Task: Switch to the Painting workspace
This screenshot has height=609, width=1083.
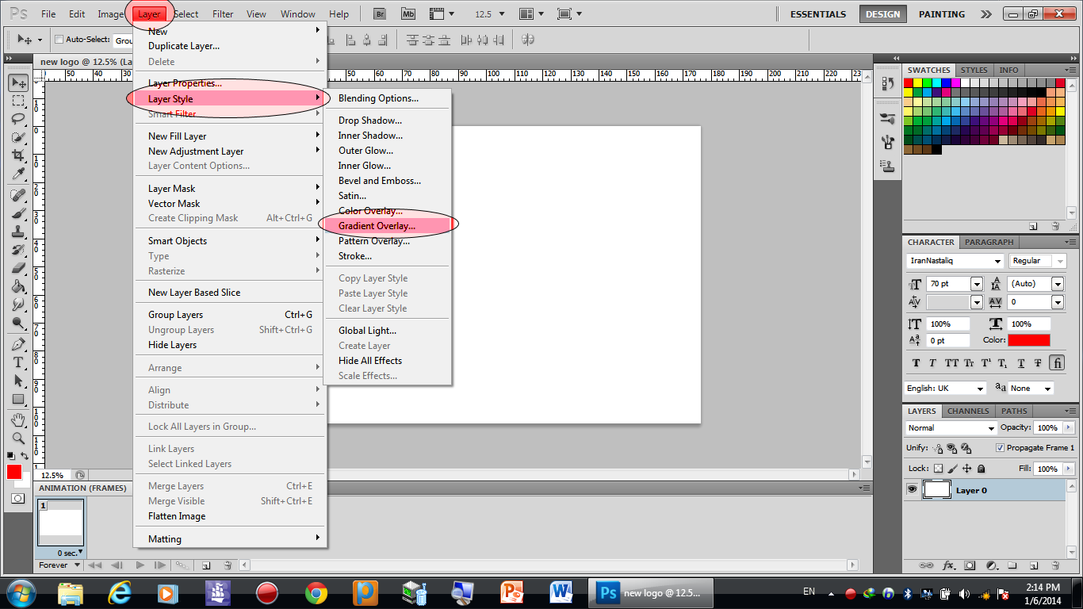Action: tap(941, 14)
